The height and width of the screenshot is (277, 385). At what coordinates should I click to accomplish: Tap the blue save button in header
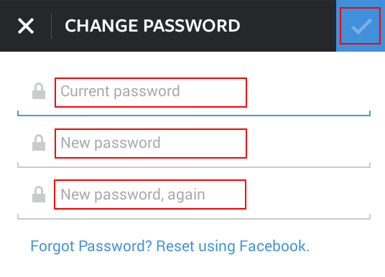(x=361, y=26)
